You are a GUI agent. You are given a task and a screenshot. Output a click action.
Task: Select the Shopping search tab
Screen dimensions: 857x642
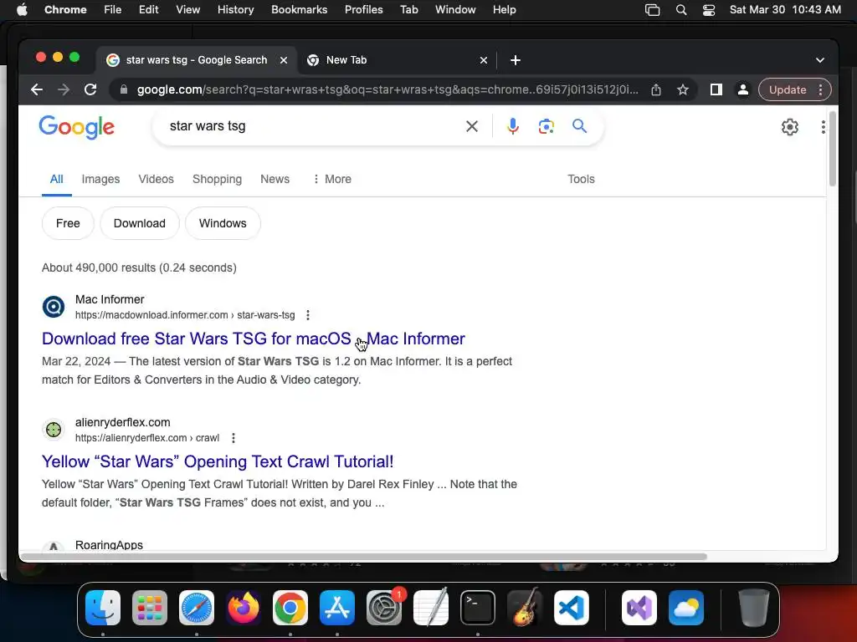coord(217,179)
